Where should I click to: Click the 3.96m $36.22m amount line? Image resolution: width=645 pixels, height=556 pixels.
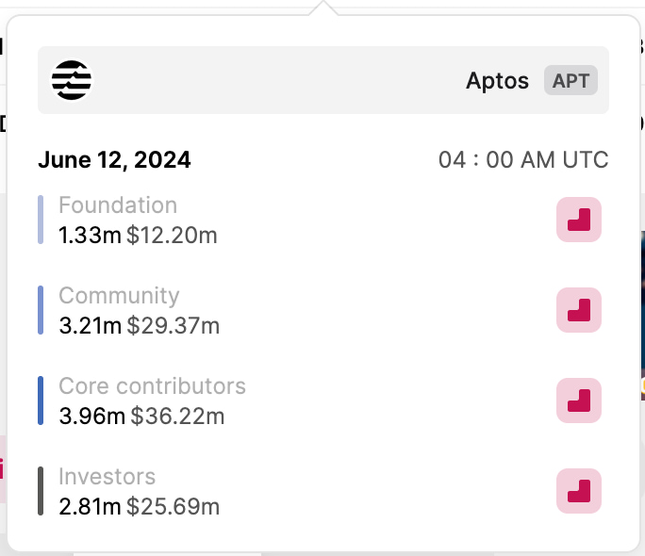click(141, 416)
